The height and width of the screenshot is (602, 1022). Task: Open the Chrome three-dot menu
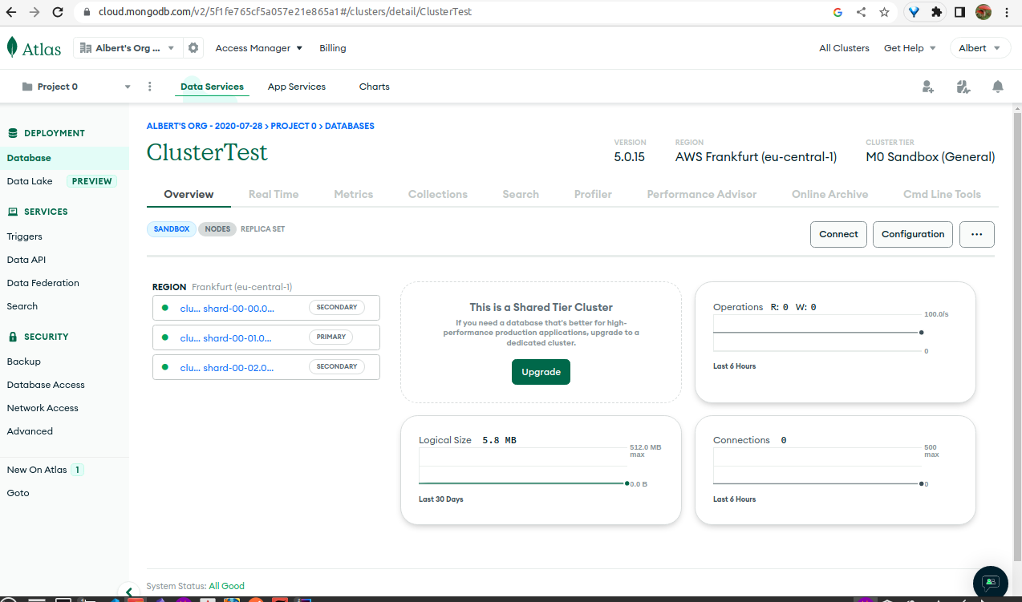(x=1007, y=12)
